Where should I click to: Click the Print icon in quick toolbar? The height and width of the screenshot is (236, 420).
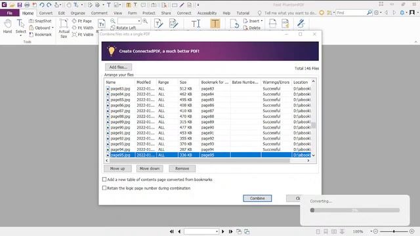click(27, 5)
